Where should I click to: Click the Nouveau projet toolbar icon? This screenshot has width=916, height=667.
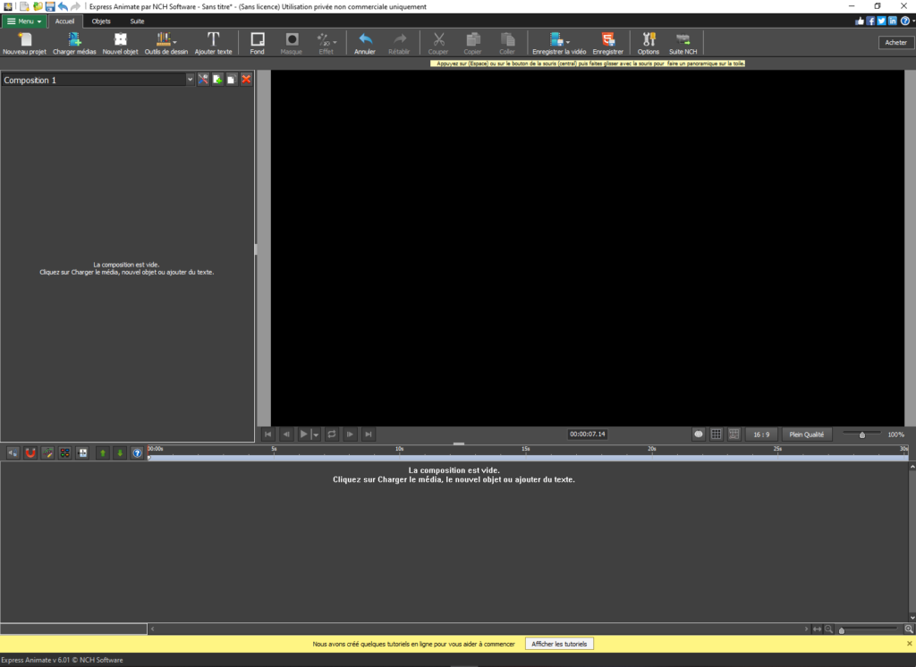click(24, 43)
